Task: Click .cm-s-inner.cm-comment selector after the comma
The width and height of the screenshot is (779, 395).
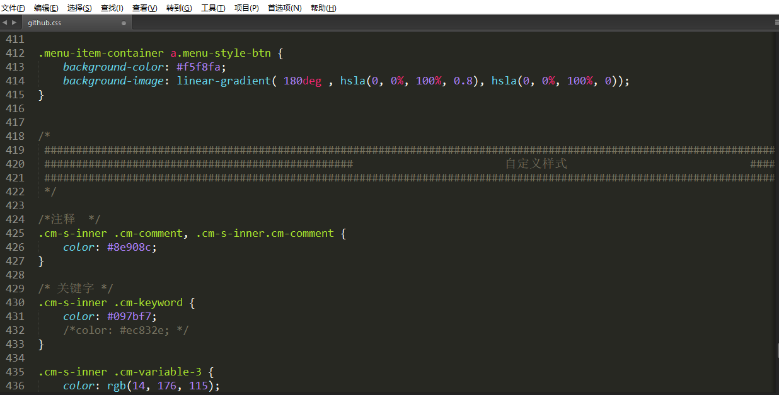Action: [265, 234]
